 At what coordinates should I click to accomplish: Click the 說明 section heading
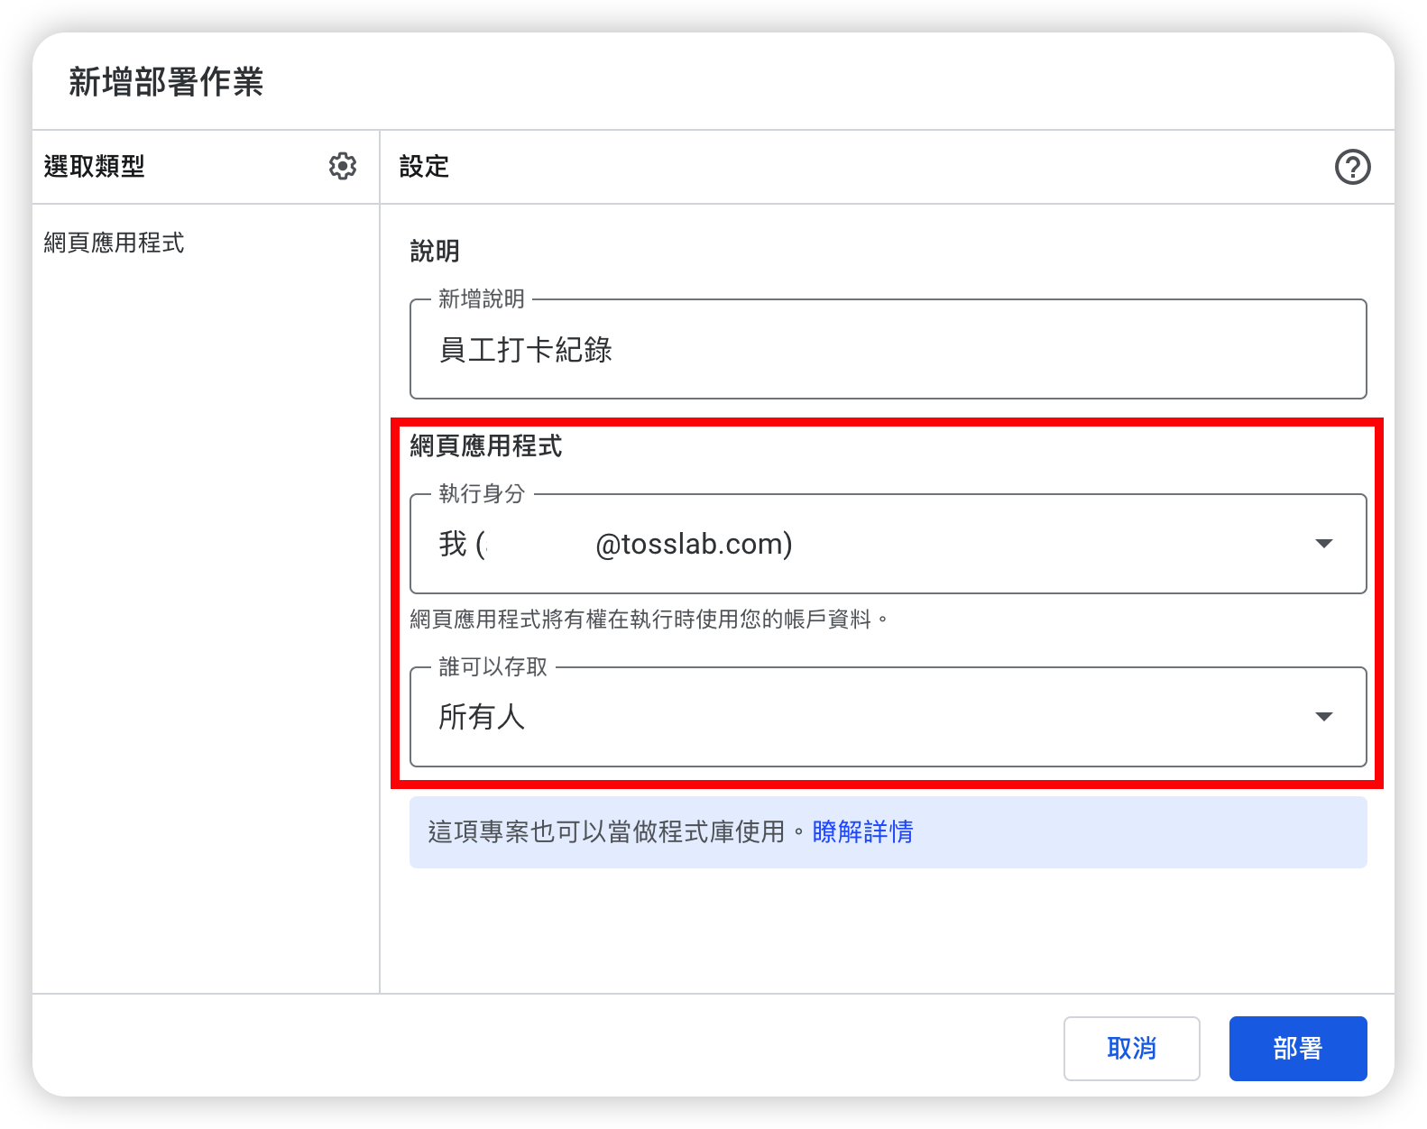click(435, 251)
